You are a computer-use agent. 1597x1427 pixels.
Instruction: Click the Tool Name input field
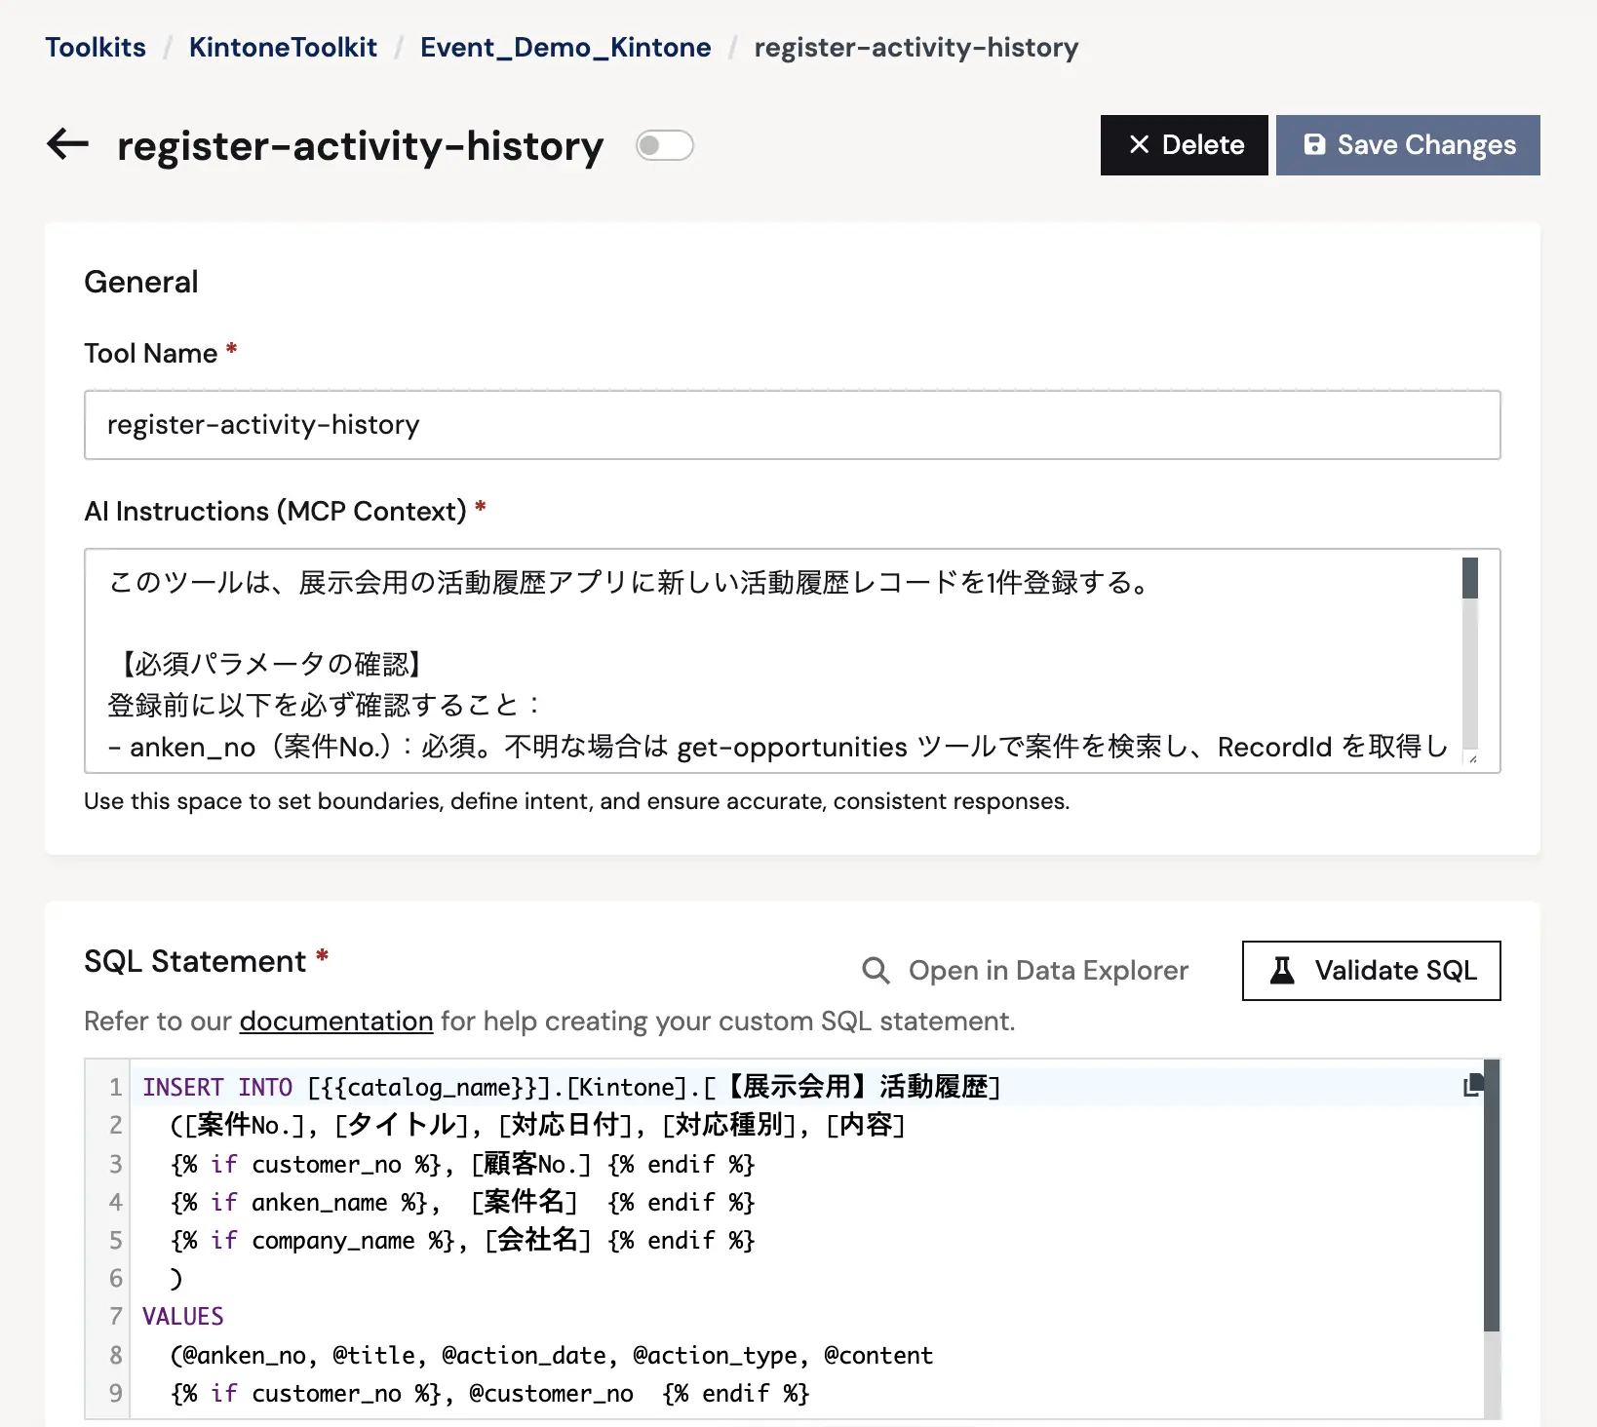coord(792,425)
